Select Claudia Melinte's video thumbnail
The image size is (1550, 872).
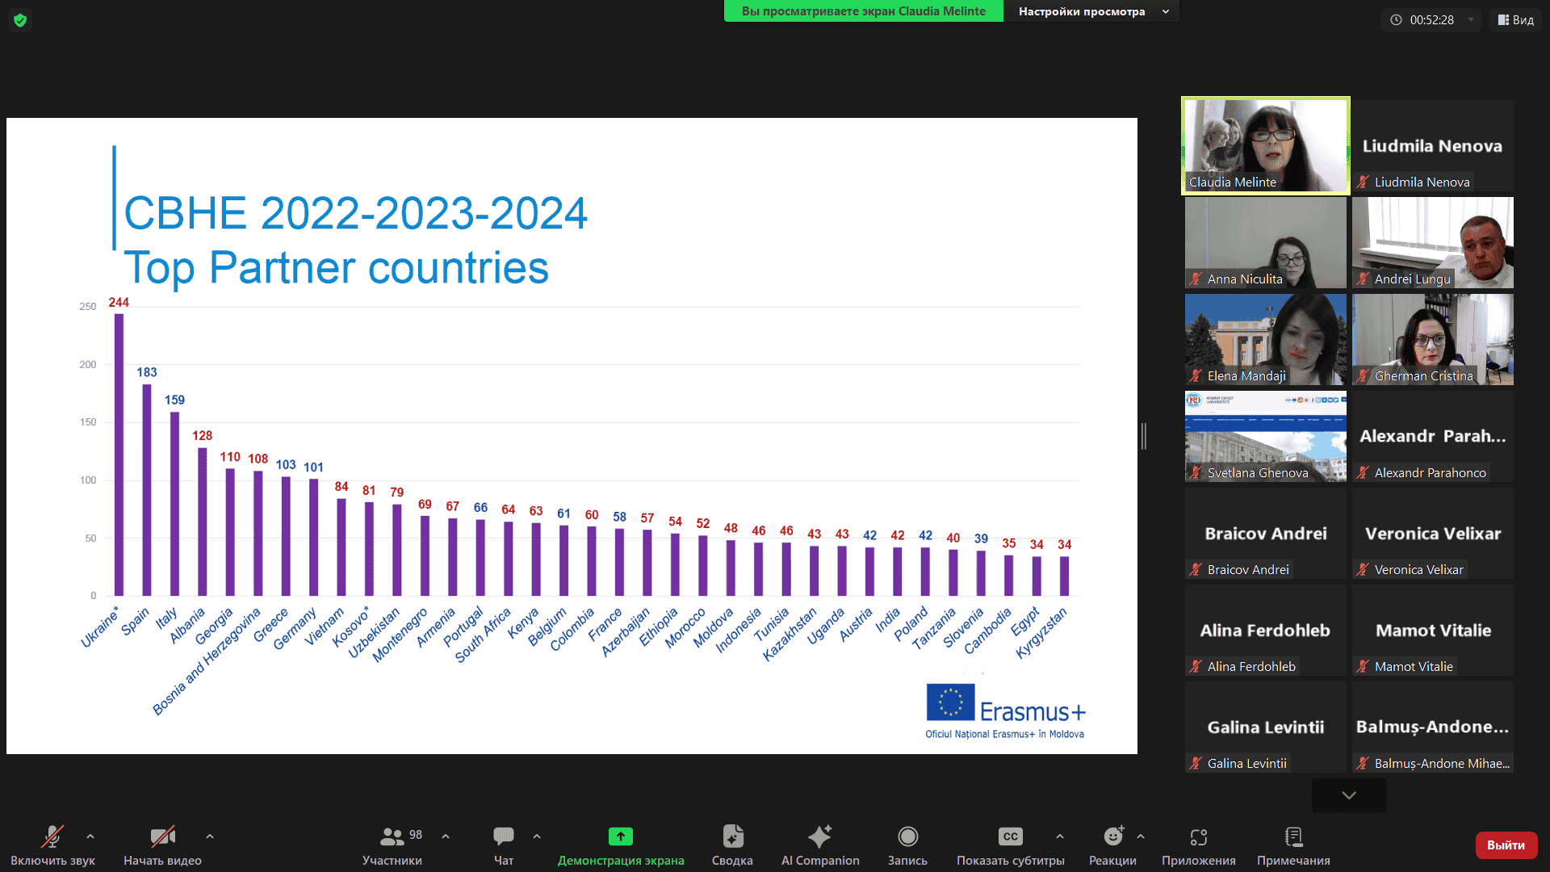[x=1265, y=145]
